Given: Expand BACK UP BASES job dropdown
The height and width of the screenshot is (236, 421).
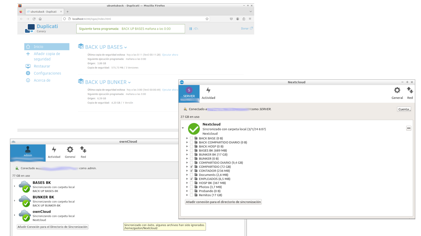Looking at the screenshot, I should pyautogui.click(x=126, y=47).
